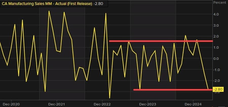The width and height of the screenshot is (228, 107).
Task: Select the Dec-2021 date on the x-axis
Action: tap(56, 104)
